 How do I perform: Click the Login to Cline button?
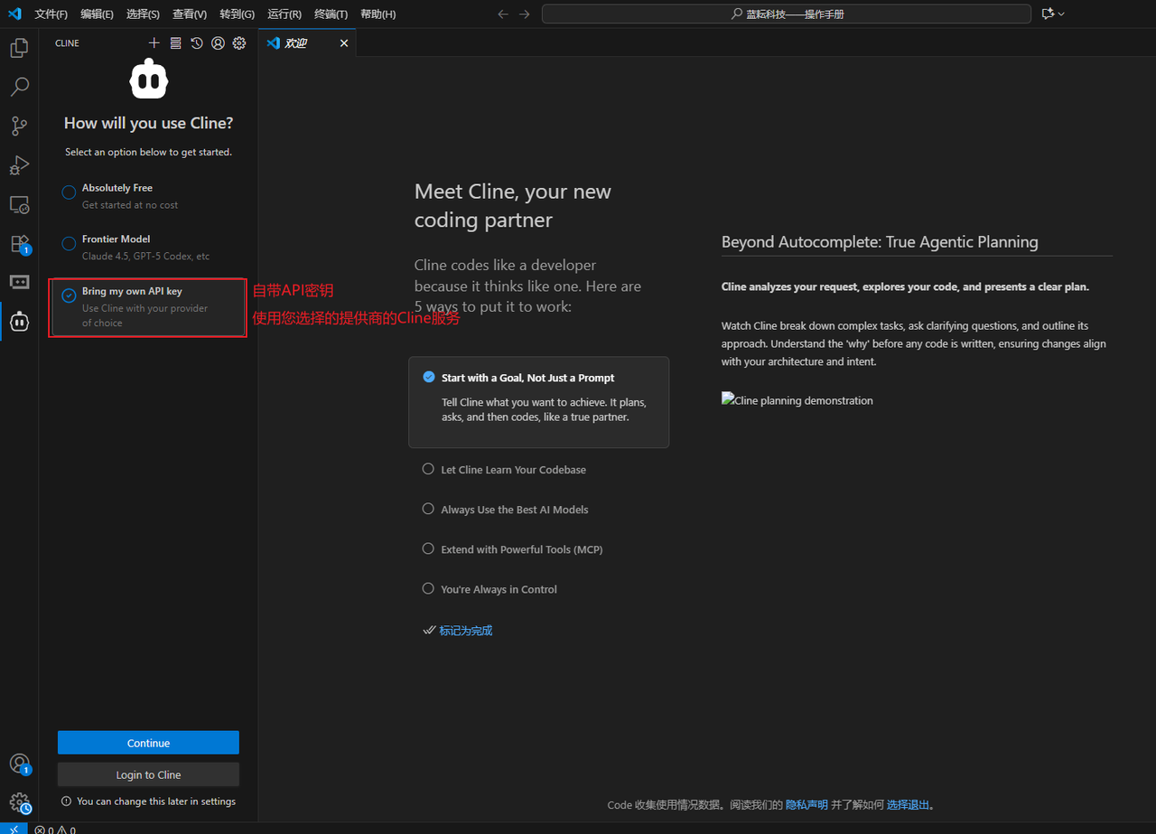148,775
